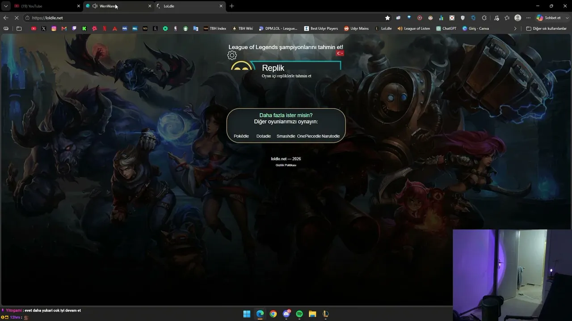Open the TBH Wiki bookmark
Screen dimensions: 572x321
pos(243,29)
